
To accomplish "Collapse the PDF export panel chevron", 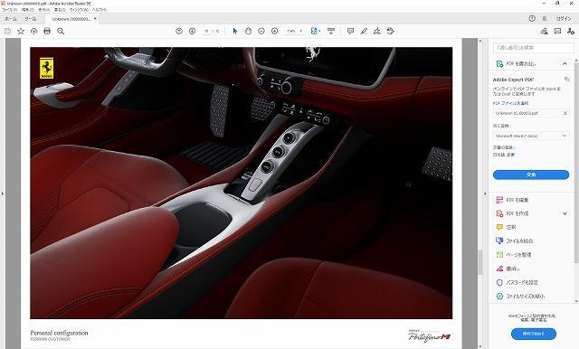I will [x=565, y=64].
